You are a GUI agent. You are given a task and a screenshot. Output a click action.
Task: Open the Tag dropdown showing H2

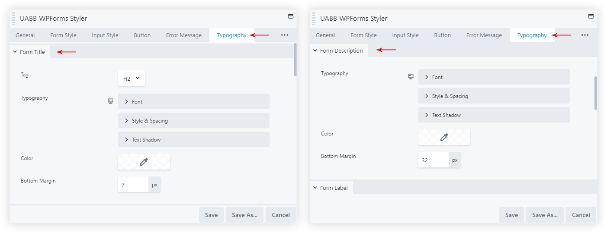click(132, 79)
